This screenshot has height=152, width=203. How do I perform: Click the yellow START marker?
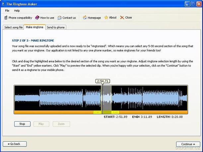(x=97, y=112)
